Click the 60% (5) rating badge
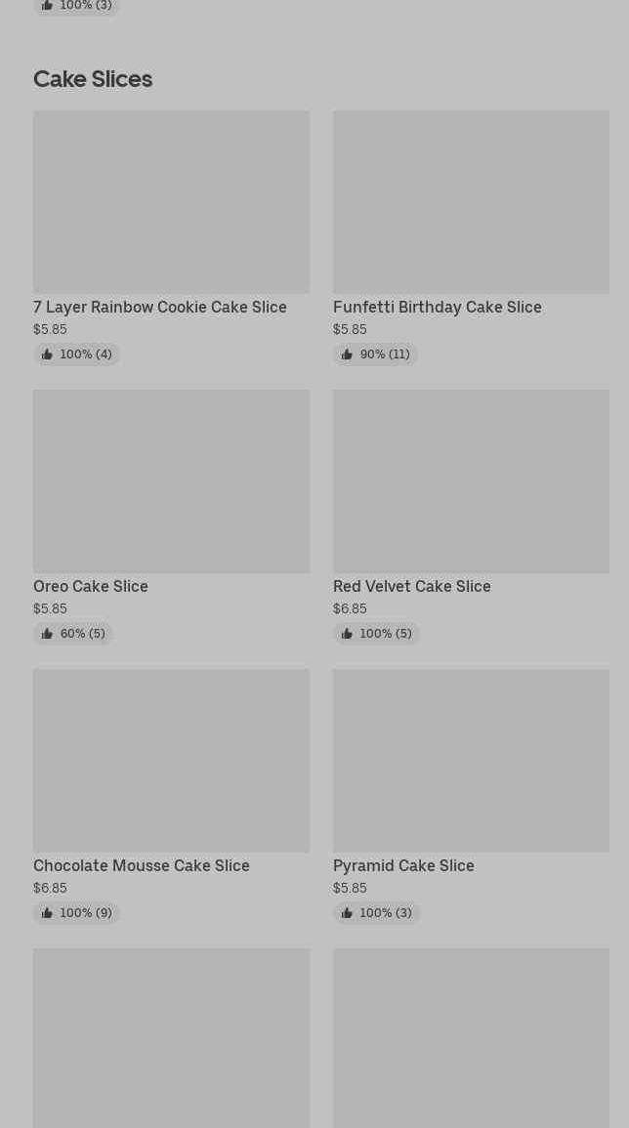This screenshot has height=1128, width=629. pos(74,634)
